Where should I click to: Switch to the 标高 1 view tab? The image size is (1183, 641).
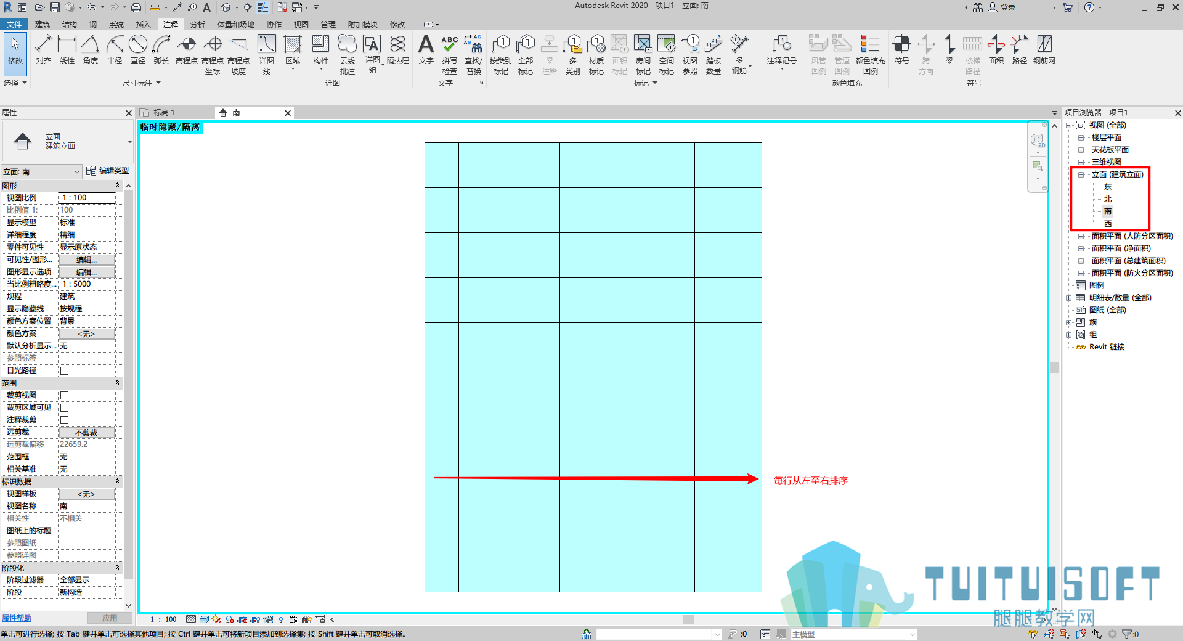[x=164, y=113]
